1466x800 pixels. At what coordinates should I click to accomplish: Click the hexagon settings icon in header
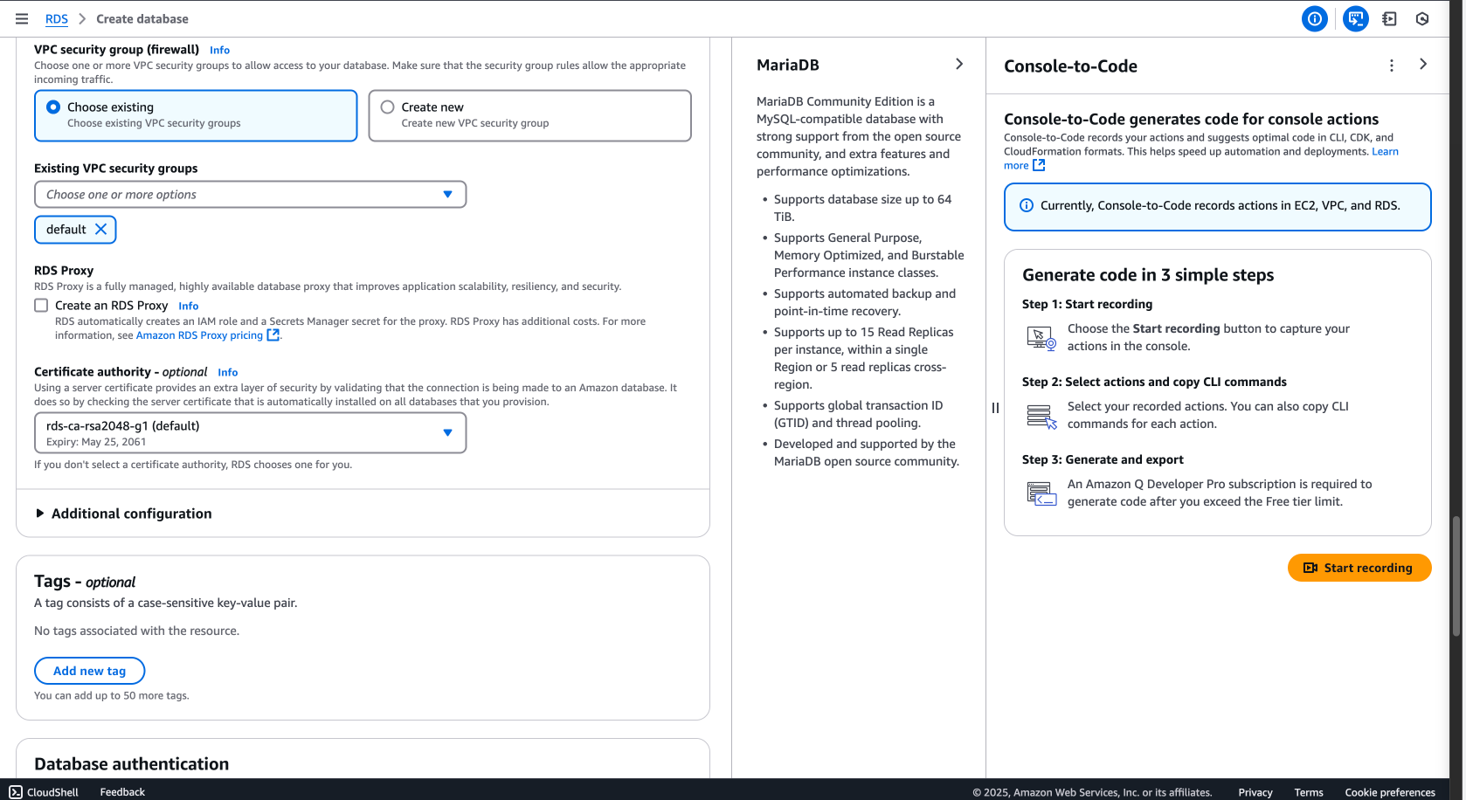1422,19
